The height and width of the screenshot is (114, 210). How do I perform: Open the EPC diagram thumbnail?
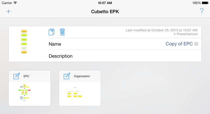(25, 93)
